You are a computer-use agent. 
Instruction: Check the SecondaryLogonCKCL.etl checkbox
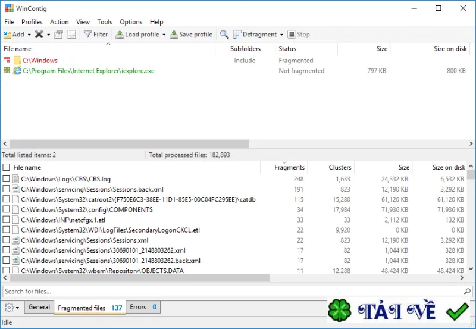(6, 230)
